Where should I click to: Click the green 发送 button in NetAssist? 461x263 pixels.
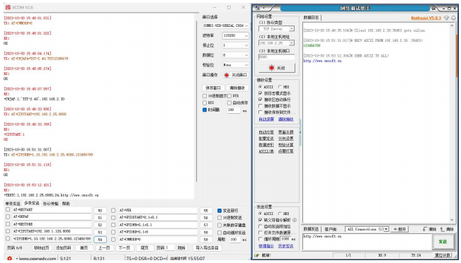[443, 242]
